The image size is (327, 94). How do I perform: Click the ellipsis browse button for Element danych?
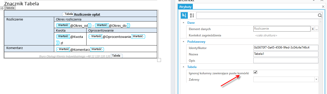(316, 29)
